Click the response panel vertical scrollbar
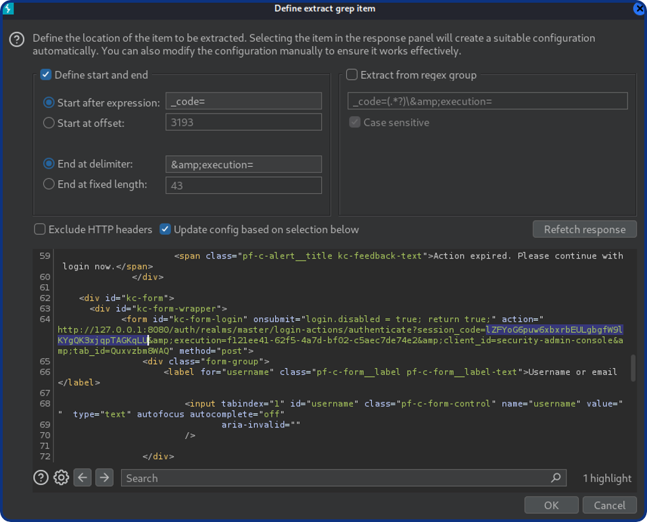 click(633, 368)
